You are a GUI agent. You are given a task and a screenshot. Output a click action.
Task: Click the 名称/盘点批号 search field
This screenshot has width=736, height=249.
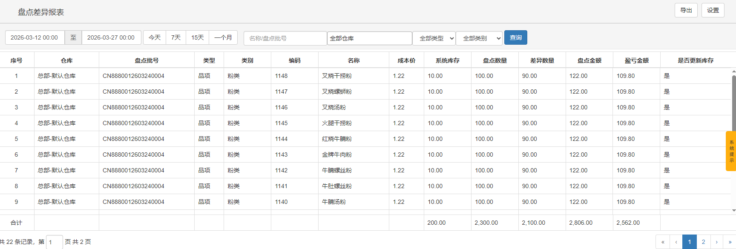[x=285, y=38]
